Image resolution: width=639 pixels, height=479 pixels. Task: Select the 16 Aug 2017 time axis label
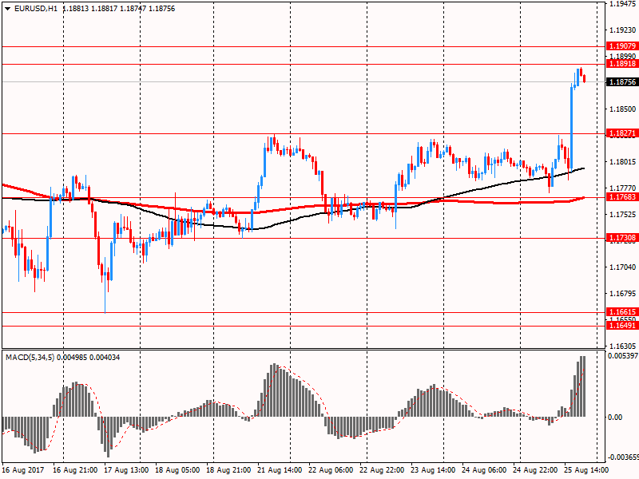coord(23,470)
